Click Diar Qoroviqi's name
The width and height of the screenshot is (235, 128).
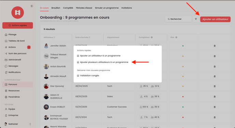point(57,86)
